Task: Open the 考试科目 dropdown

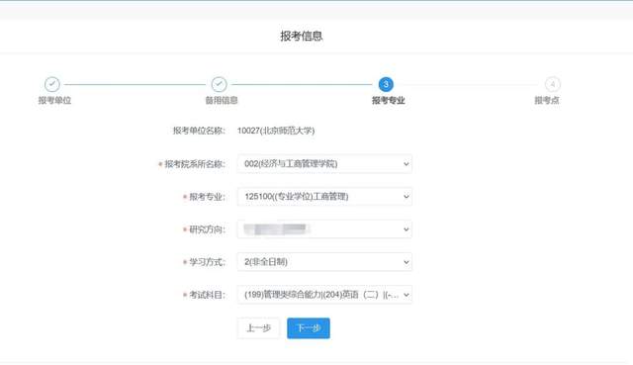Action: (x=324, y=295)
